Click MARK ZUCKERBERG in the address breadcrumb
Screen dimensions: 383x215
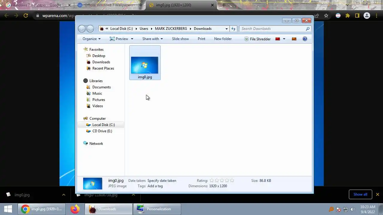[x=171, y=29]
